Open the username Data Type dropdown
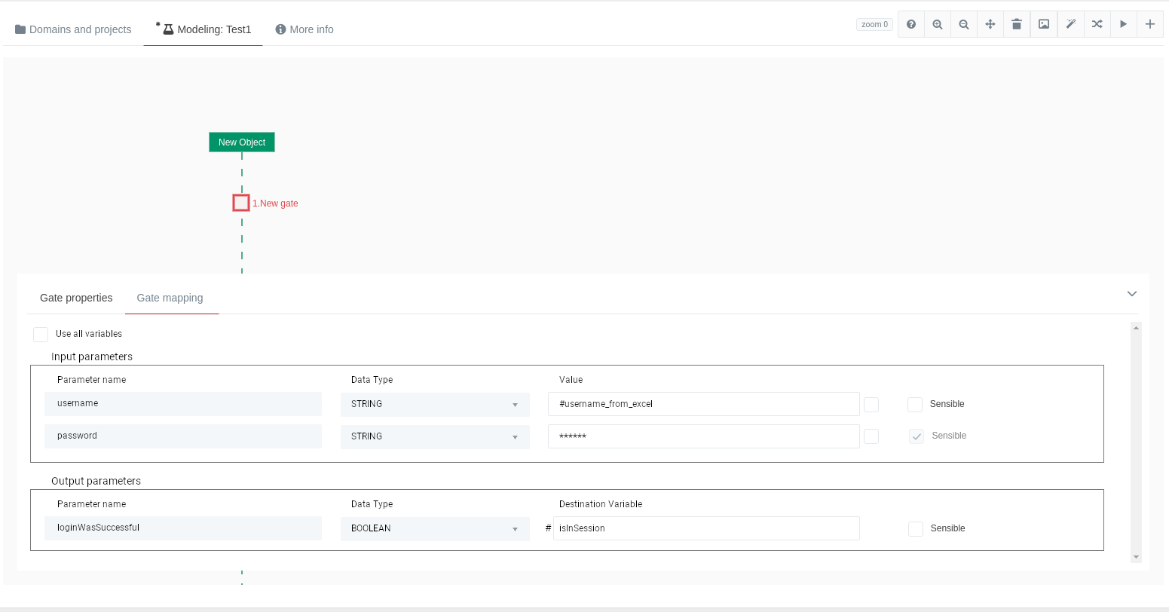The width and height of the screenshot is (1169, 612). point(435,405)
